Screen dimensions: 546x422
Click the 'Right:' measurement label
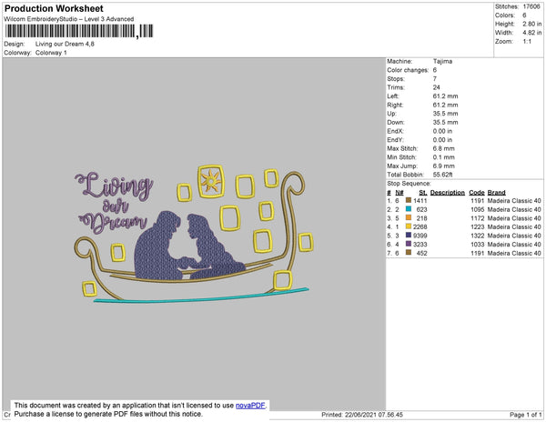[395, 105]
